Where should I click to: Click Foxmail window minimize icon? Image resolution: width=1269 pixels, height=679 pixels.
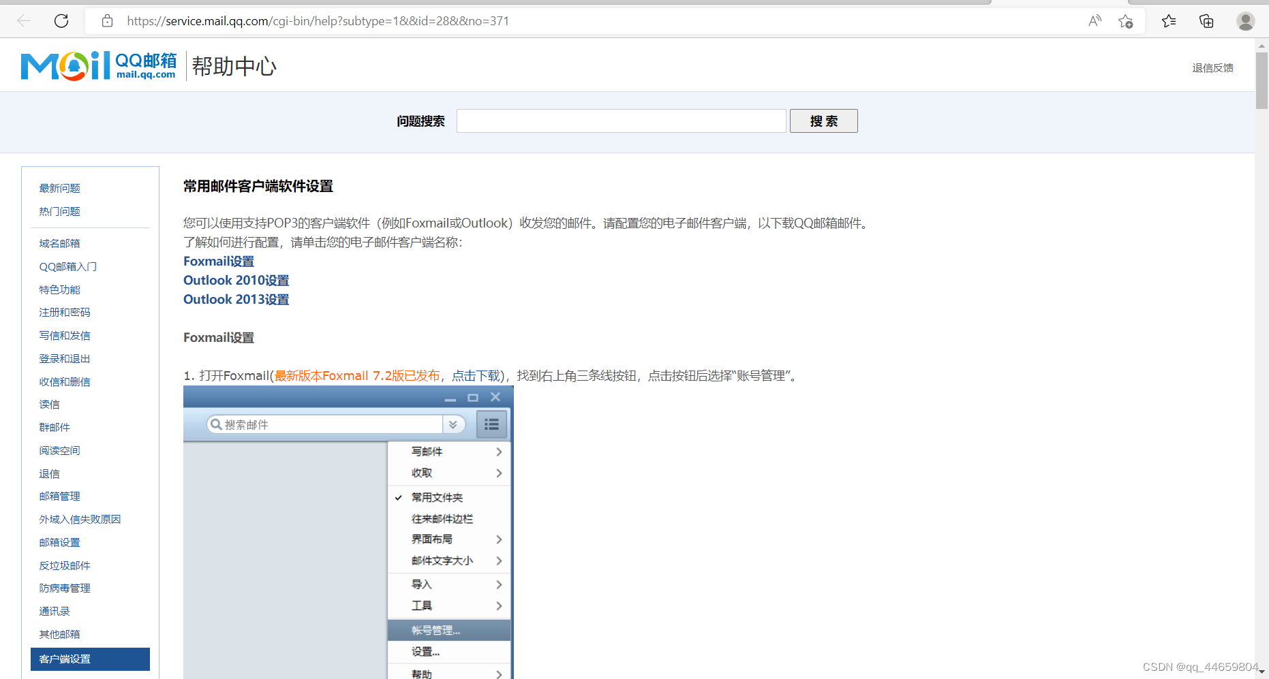450,398
